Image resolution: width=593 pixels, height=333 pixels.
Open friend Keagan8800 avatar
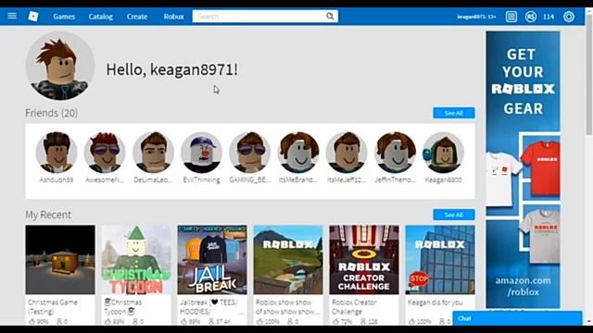[443, 152]
